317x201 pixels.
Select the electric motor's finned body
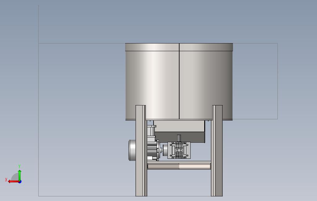tap(153, 150)
